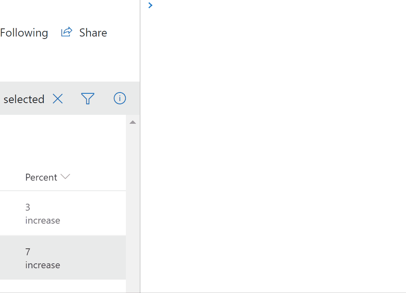
Task: Click the filter icon beside the X
Action: 88,98
